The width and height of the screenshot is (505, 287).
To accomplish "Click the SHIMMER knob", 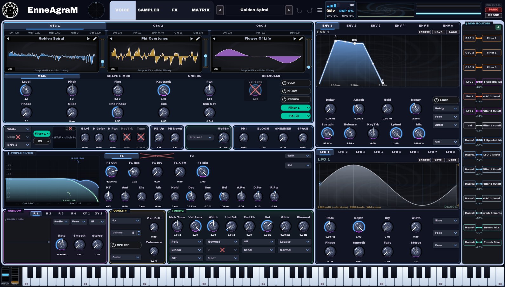I will 283,137.
